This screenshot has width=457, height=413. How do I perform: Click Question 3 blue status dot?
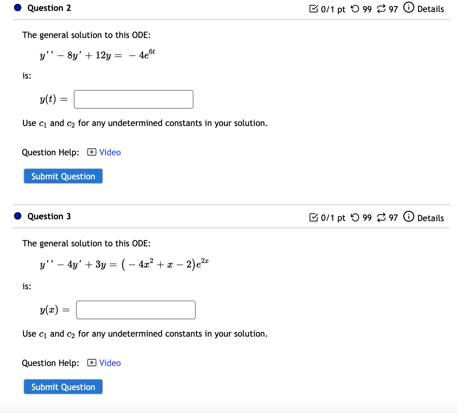click(18, 216)
